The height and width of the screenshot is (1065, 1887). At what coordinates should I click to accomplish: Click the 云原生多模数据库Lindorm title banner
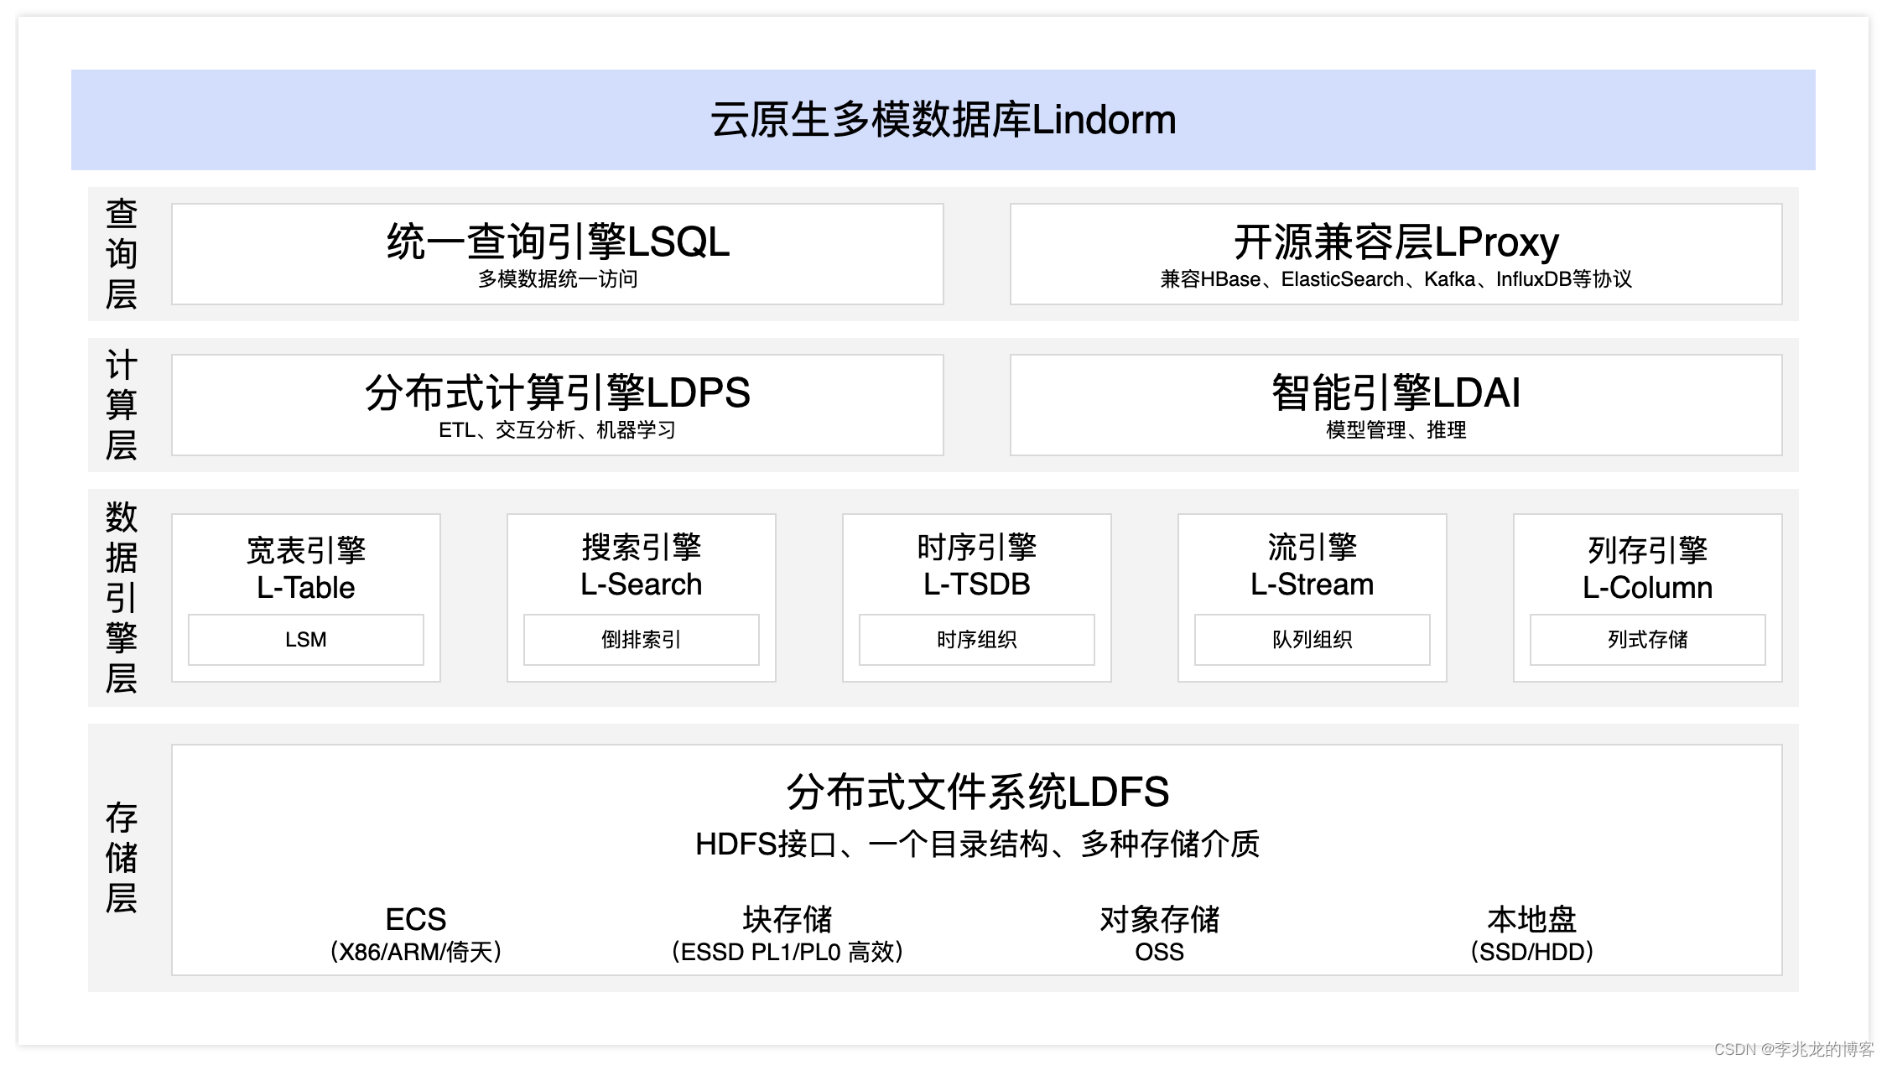pos(943,120)
